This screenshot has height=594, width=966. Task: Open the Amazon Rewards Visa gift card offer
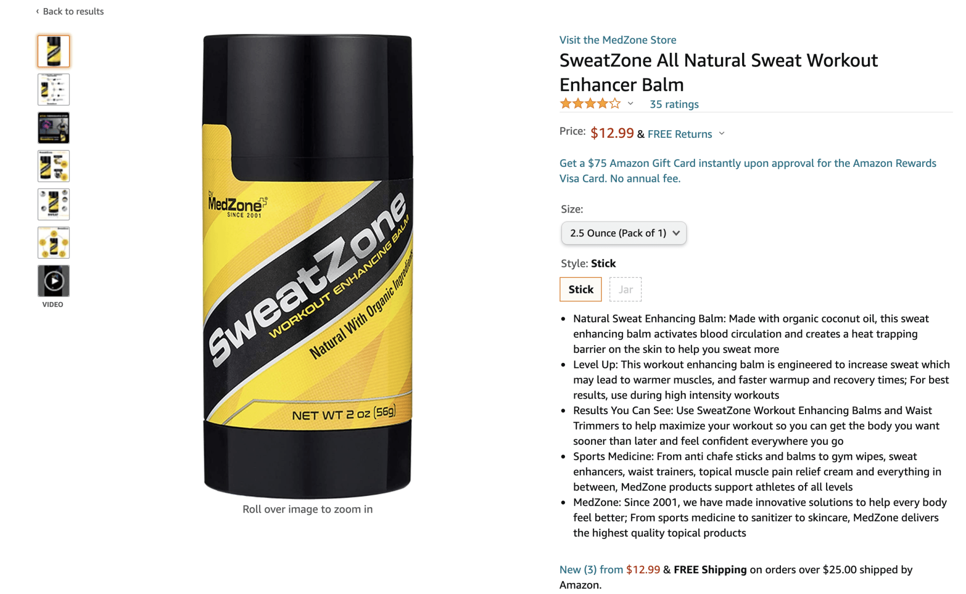[x=748, y=171]
